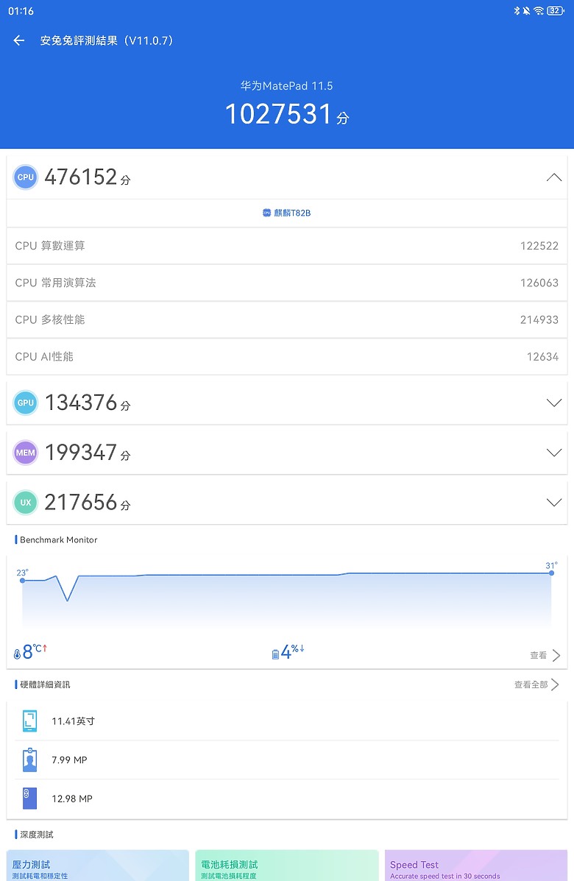The height and width of the screenshot is (881, 574).
Task: Expand the UX score section
Action: (x=554, y=503)
